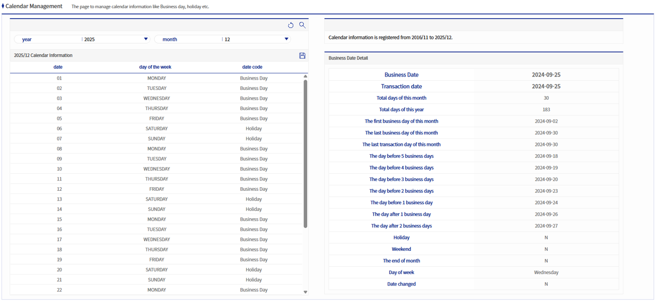
Task: Click the 'day of the week' column header
Action: point(155,67)
